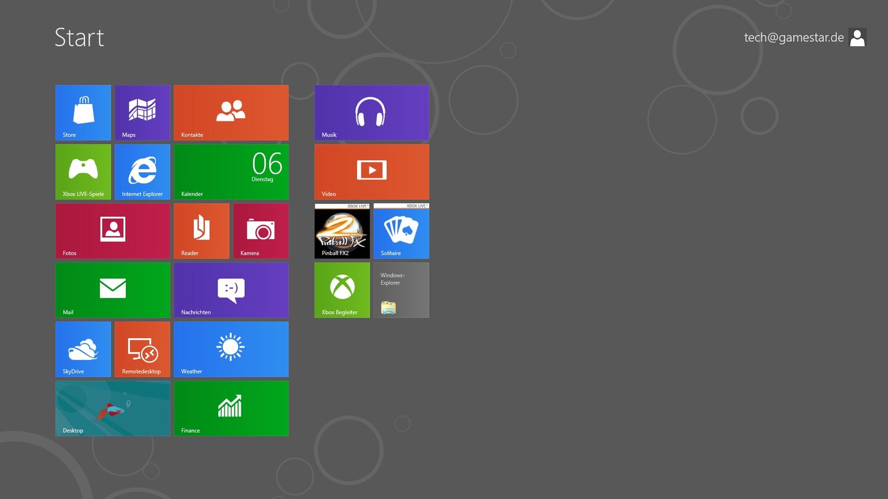Open Xbox LIVE-Spiele tile
The height and width of the screenshot is (499, 888).
click(x=83, y=172)
